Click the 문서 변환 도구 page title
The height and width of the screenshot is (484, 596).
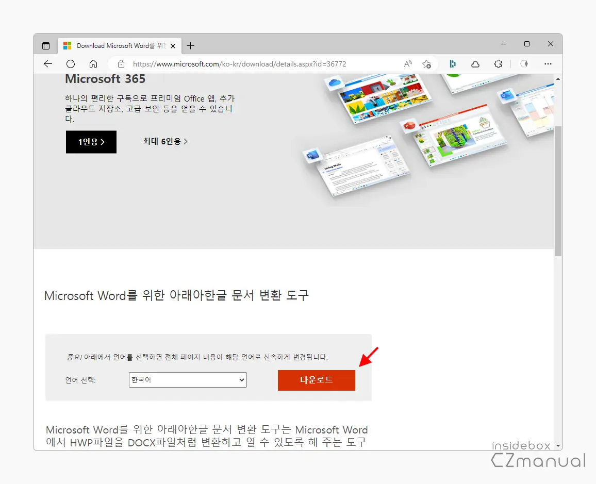(x=176, y=295)
